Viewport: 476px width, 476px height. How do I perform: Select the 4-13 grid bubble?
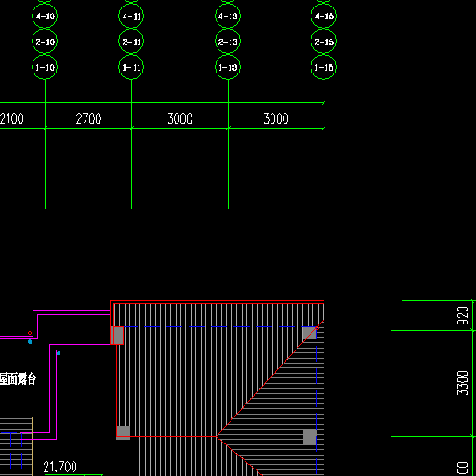pos(228,16)
